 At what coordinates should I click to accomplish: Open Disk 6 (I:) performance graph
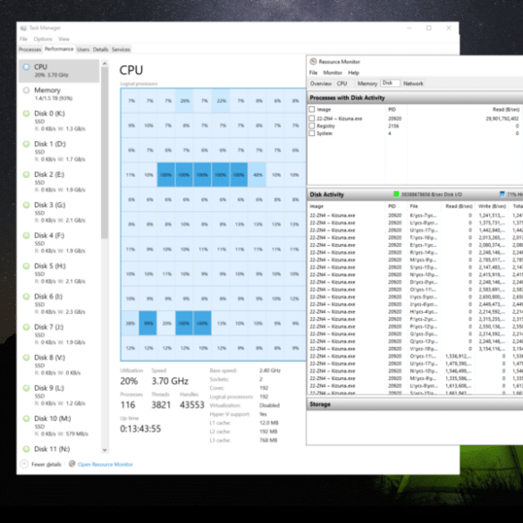tap(59, 304)
